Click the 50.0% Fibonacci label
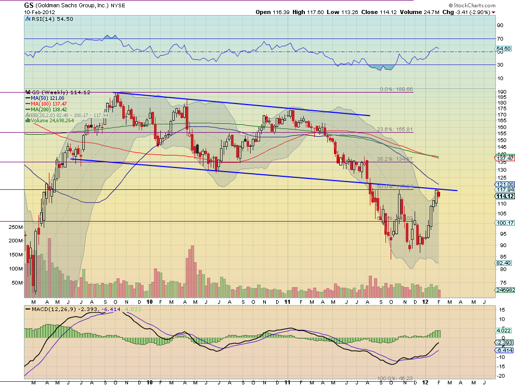The width and height of the screenshot is (515, 387). (394, 187)
